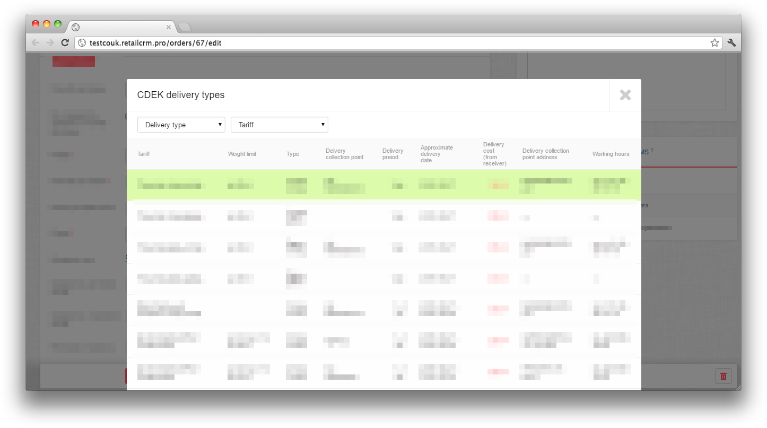
Task: Reload the page with refresh icon
Action: pyautogui.click(x=65, y=43)
